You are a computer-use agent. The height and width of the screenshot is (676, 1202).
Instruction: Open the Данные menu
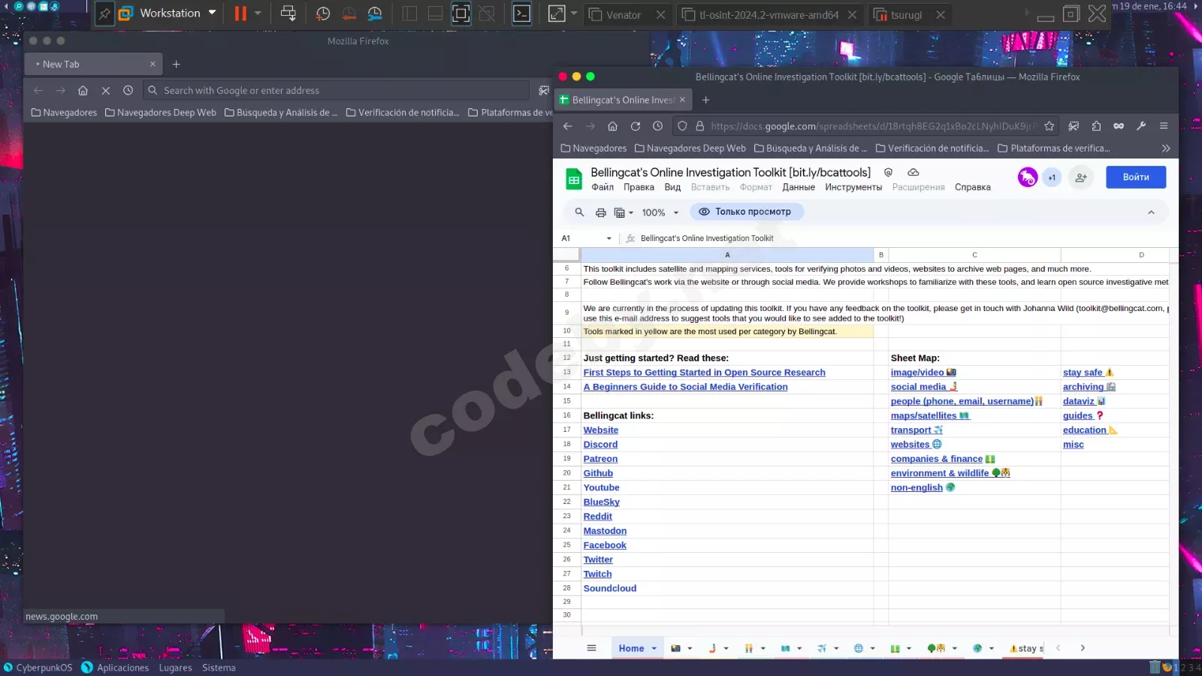[x=799, y=188]
